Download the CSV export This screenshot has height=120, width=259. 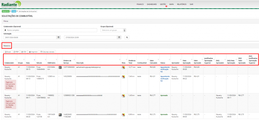coord(24,52)
